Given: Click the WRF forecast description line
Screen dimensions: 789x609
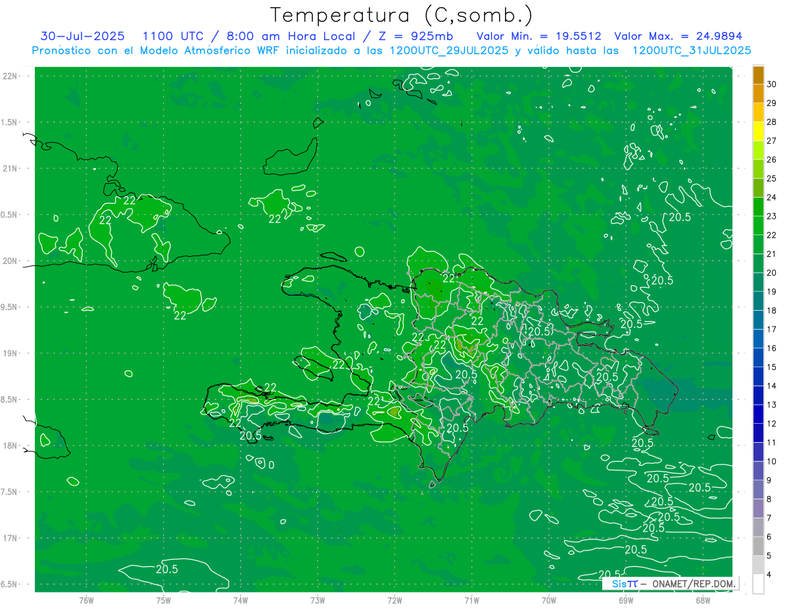Looking at the screenshot, I should click(x=391, y=51).
